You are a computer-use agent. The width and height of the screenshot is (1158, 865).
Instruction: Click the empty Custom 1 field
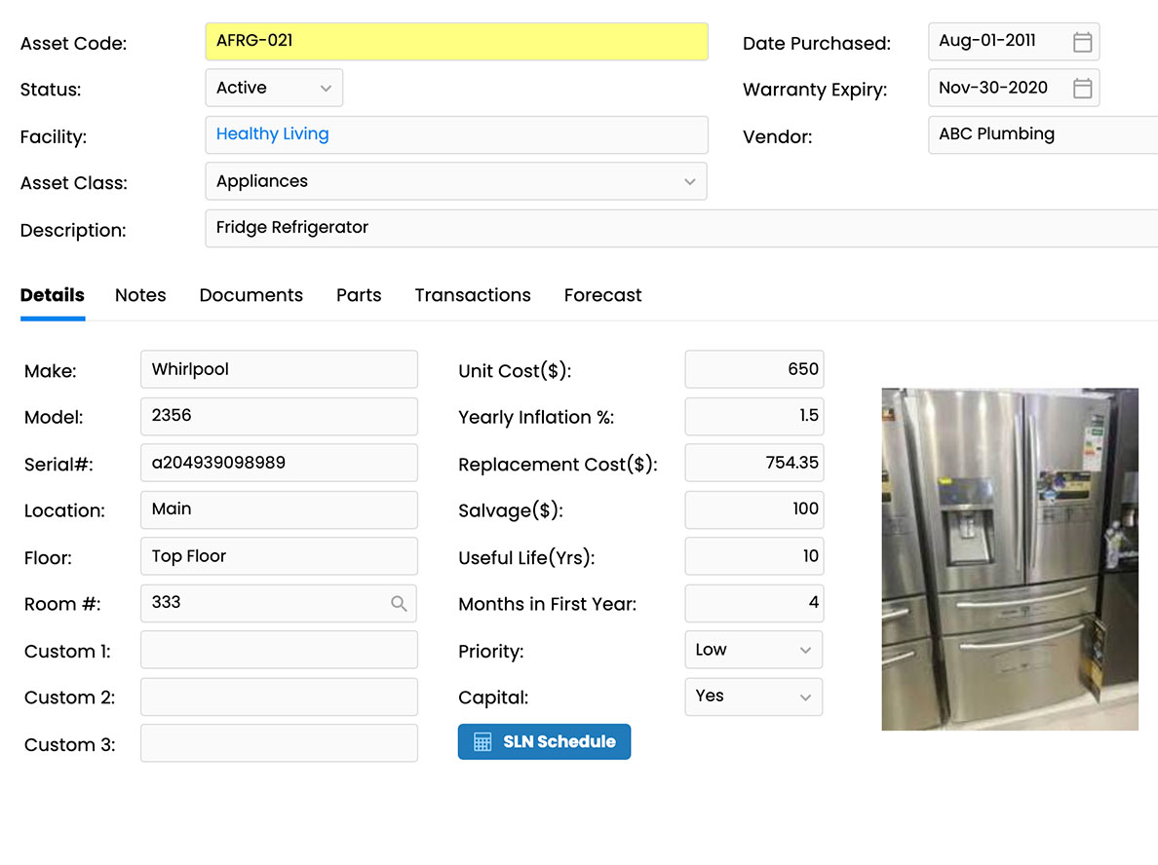[x=279, y=650]
